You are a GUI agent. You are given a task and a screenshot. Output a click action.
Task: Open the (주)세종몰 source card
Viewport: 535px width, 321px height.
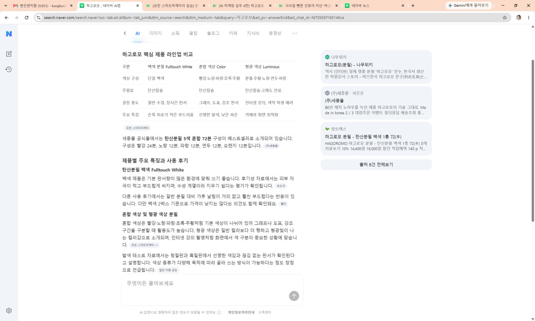[x=376, y=103]
